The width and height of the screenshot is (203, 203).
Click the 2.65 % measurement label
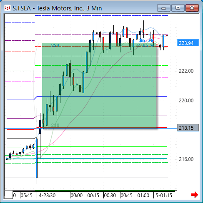145,45
